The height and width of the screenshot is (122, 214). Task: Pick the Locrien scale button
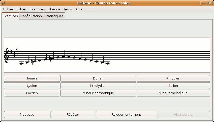click(32, 93)
